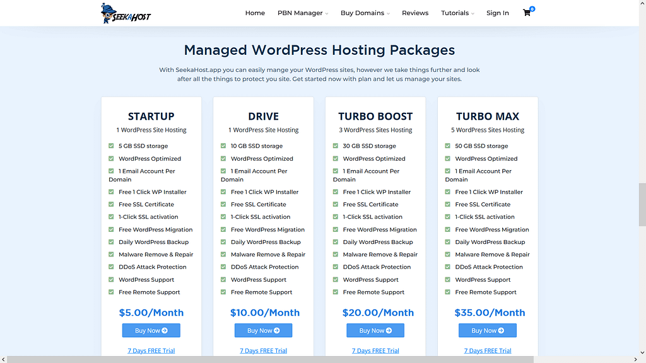Viewport: 646px width, 363px height.
Task: Open the Reviews page
Action: click(x=415, y=13)
